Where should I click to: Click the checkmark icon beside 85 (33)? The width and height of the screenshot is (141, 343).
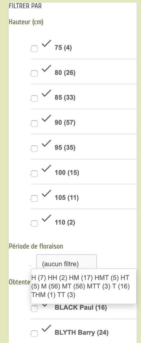(46, 93)
